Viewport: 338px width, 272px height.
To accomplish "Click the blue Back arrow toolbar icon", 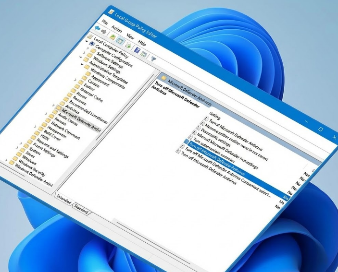I will coord(98,28).
